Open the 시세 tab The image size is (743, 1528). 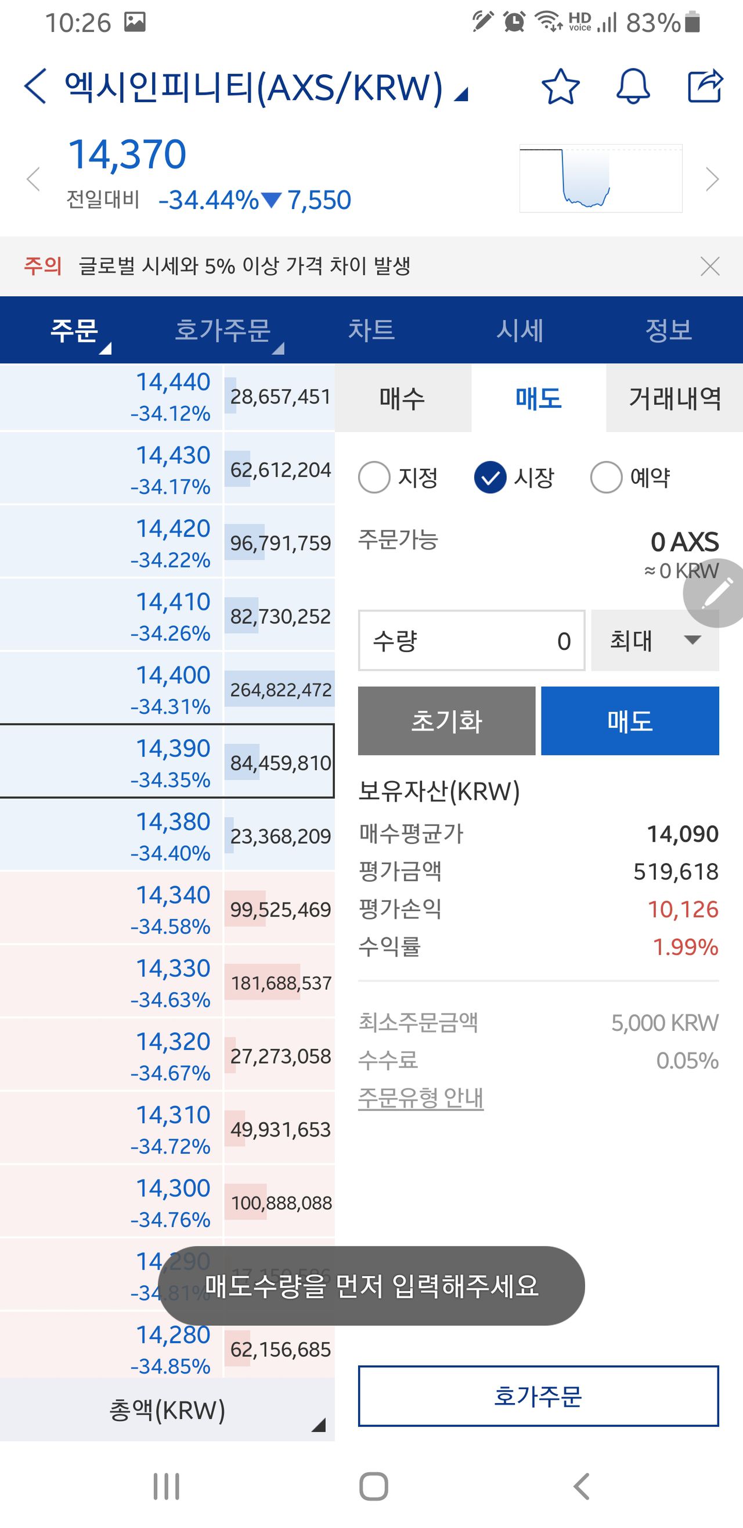520,330
